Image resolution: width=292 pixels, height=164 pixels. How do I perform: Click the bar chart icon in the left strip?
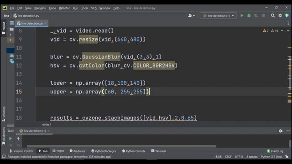coord(11,56)
